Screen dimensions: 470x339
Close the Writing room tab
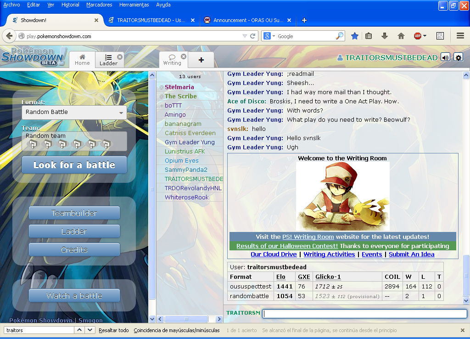click(184, 56)
